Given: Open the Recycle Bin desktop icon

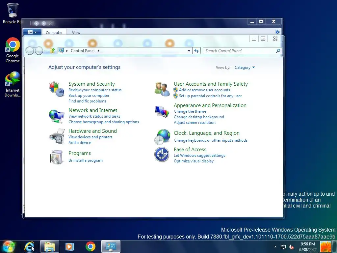Looking at the screenshot, I should tap(12, 13).
